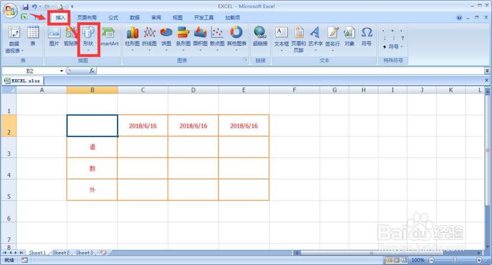Insert a picture (图片)
Image resolution: width=492 pixels, height=265 pixels.
click(54, 37)
